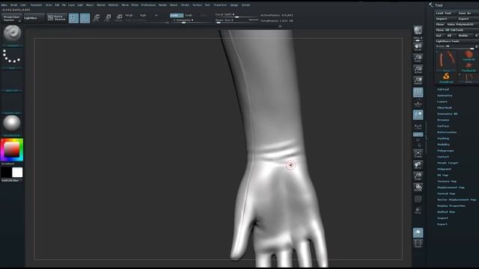Click the Scroll canvas icon

point(418,46)
